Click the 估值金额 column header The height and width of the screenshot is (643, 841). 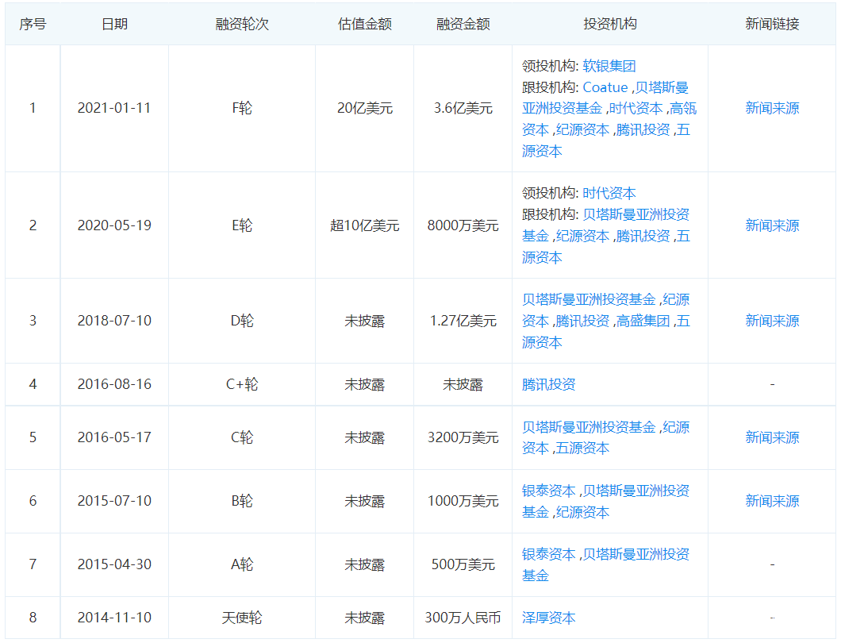(x=365, y=24)
